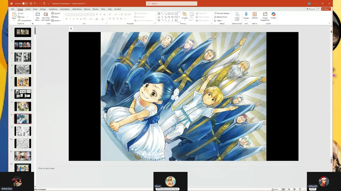
Task: Expand the shapes gallery More arrow
Action: click(179, 17)
